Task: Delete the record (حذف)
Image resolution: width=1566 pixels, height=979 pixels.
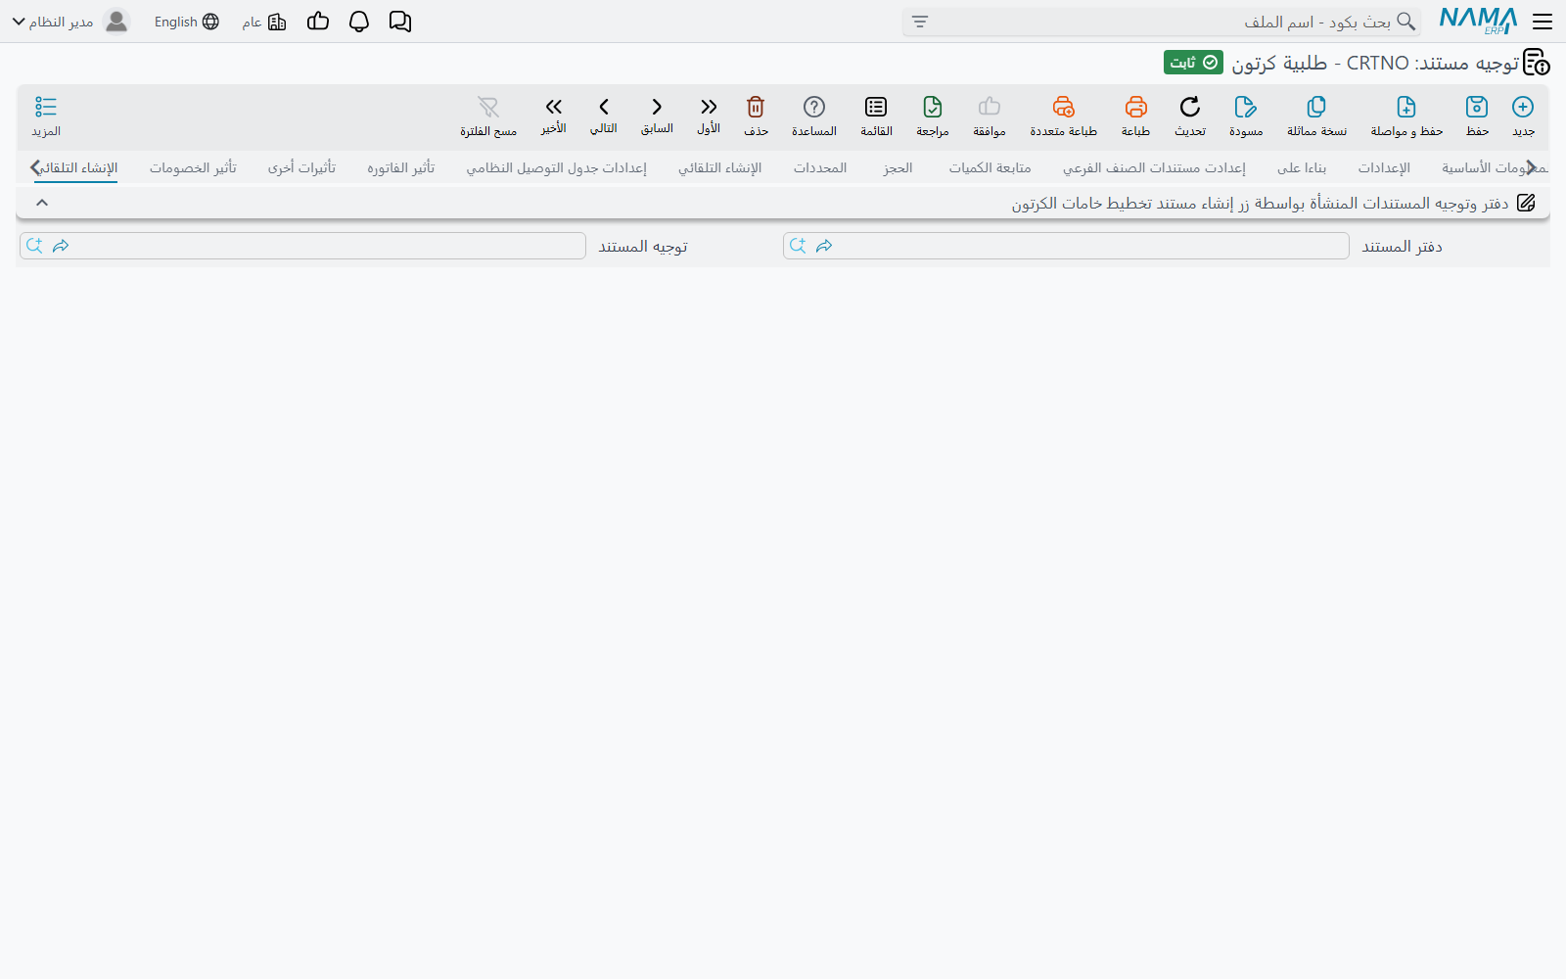Action: coord(756,116)
